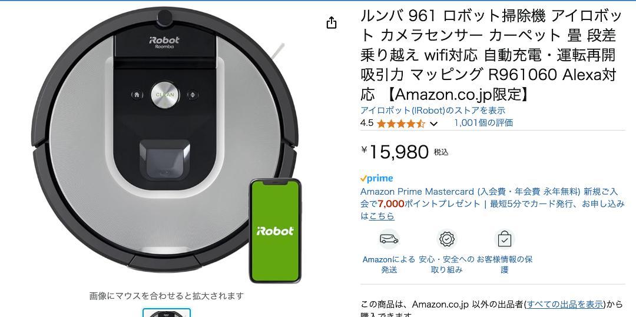Image resolution: width=636 pixels, height=317 pixels.
Task: Click the Amazonによる発送 label
Action: pos(389,265)
